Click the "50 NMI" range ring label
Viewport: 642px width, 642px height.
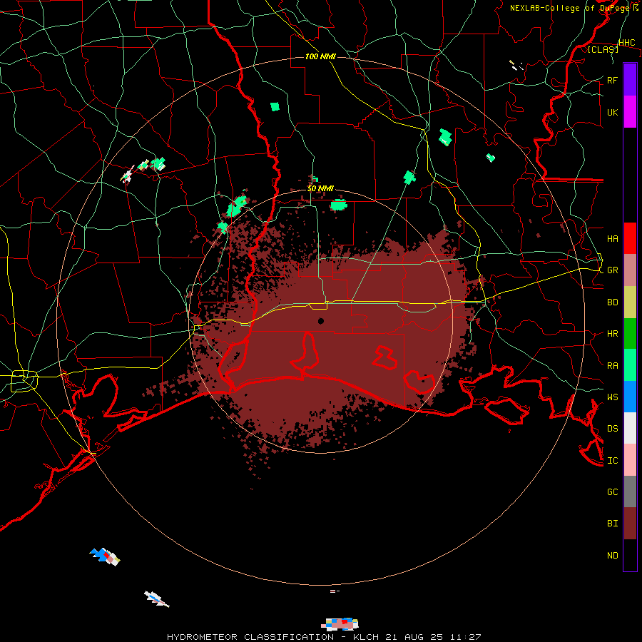coord(320,188)
